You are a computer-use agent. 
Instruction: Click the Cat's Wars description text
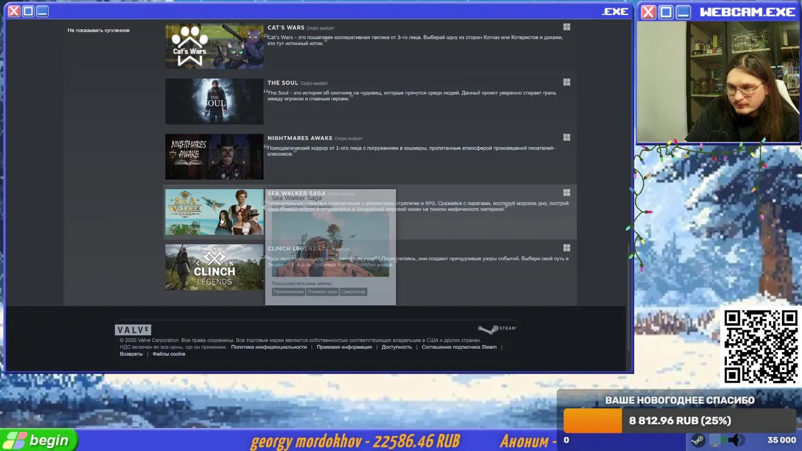415,40
